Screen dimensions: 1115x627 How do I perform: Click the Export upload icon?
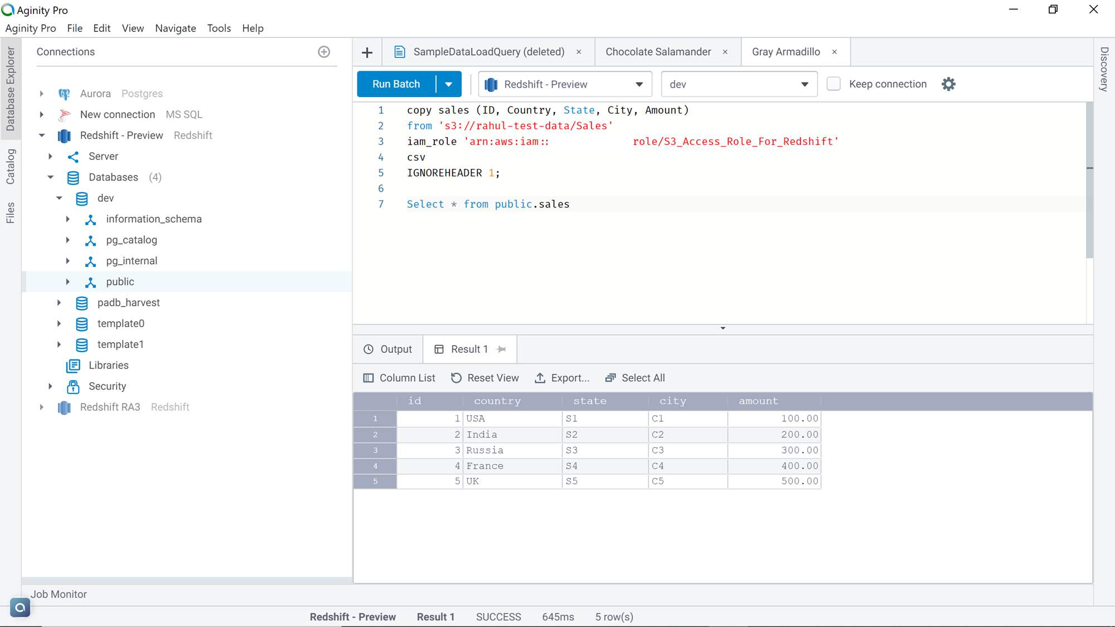[x=540, y=378]
